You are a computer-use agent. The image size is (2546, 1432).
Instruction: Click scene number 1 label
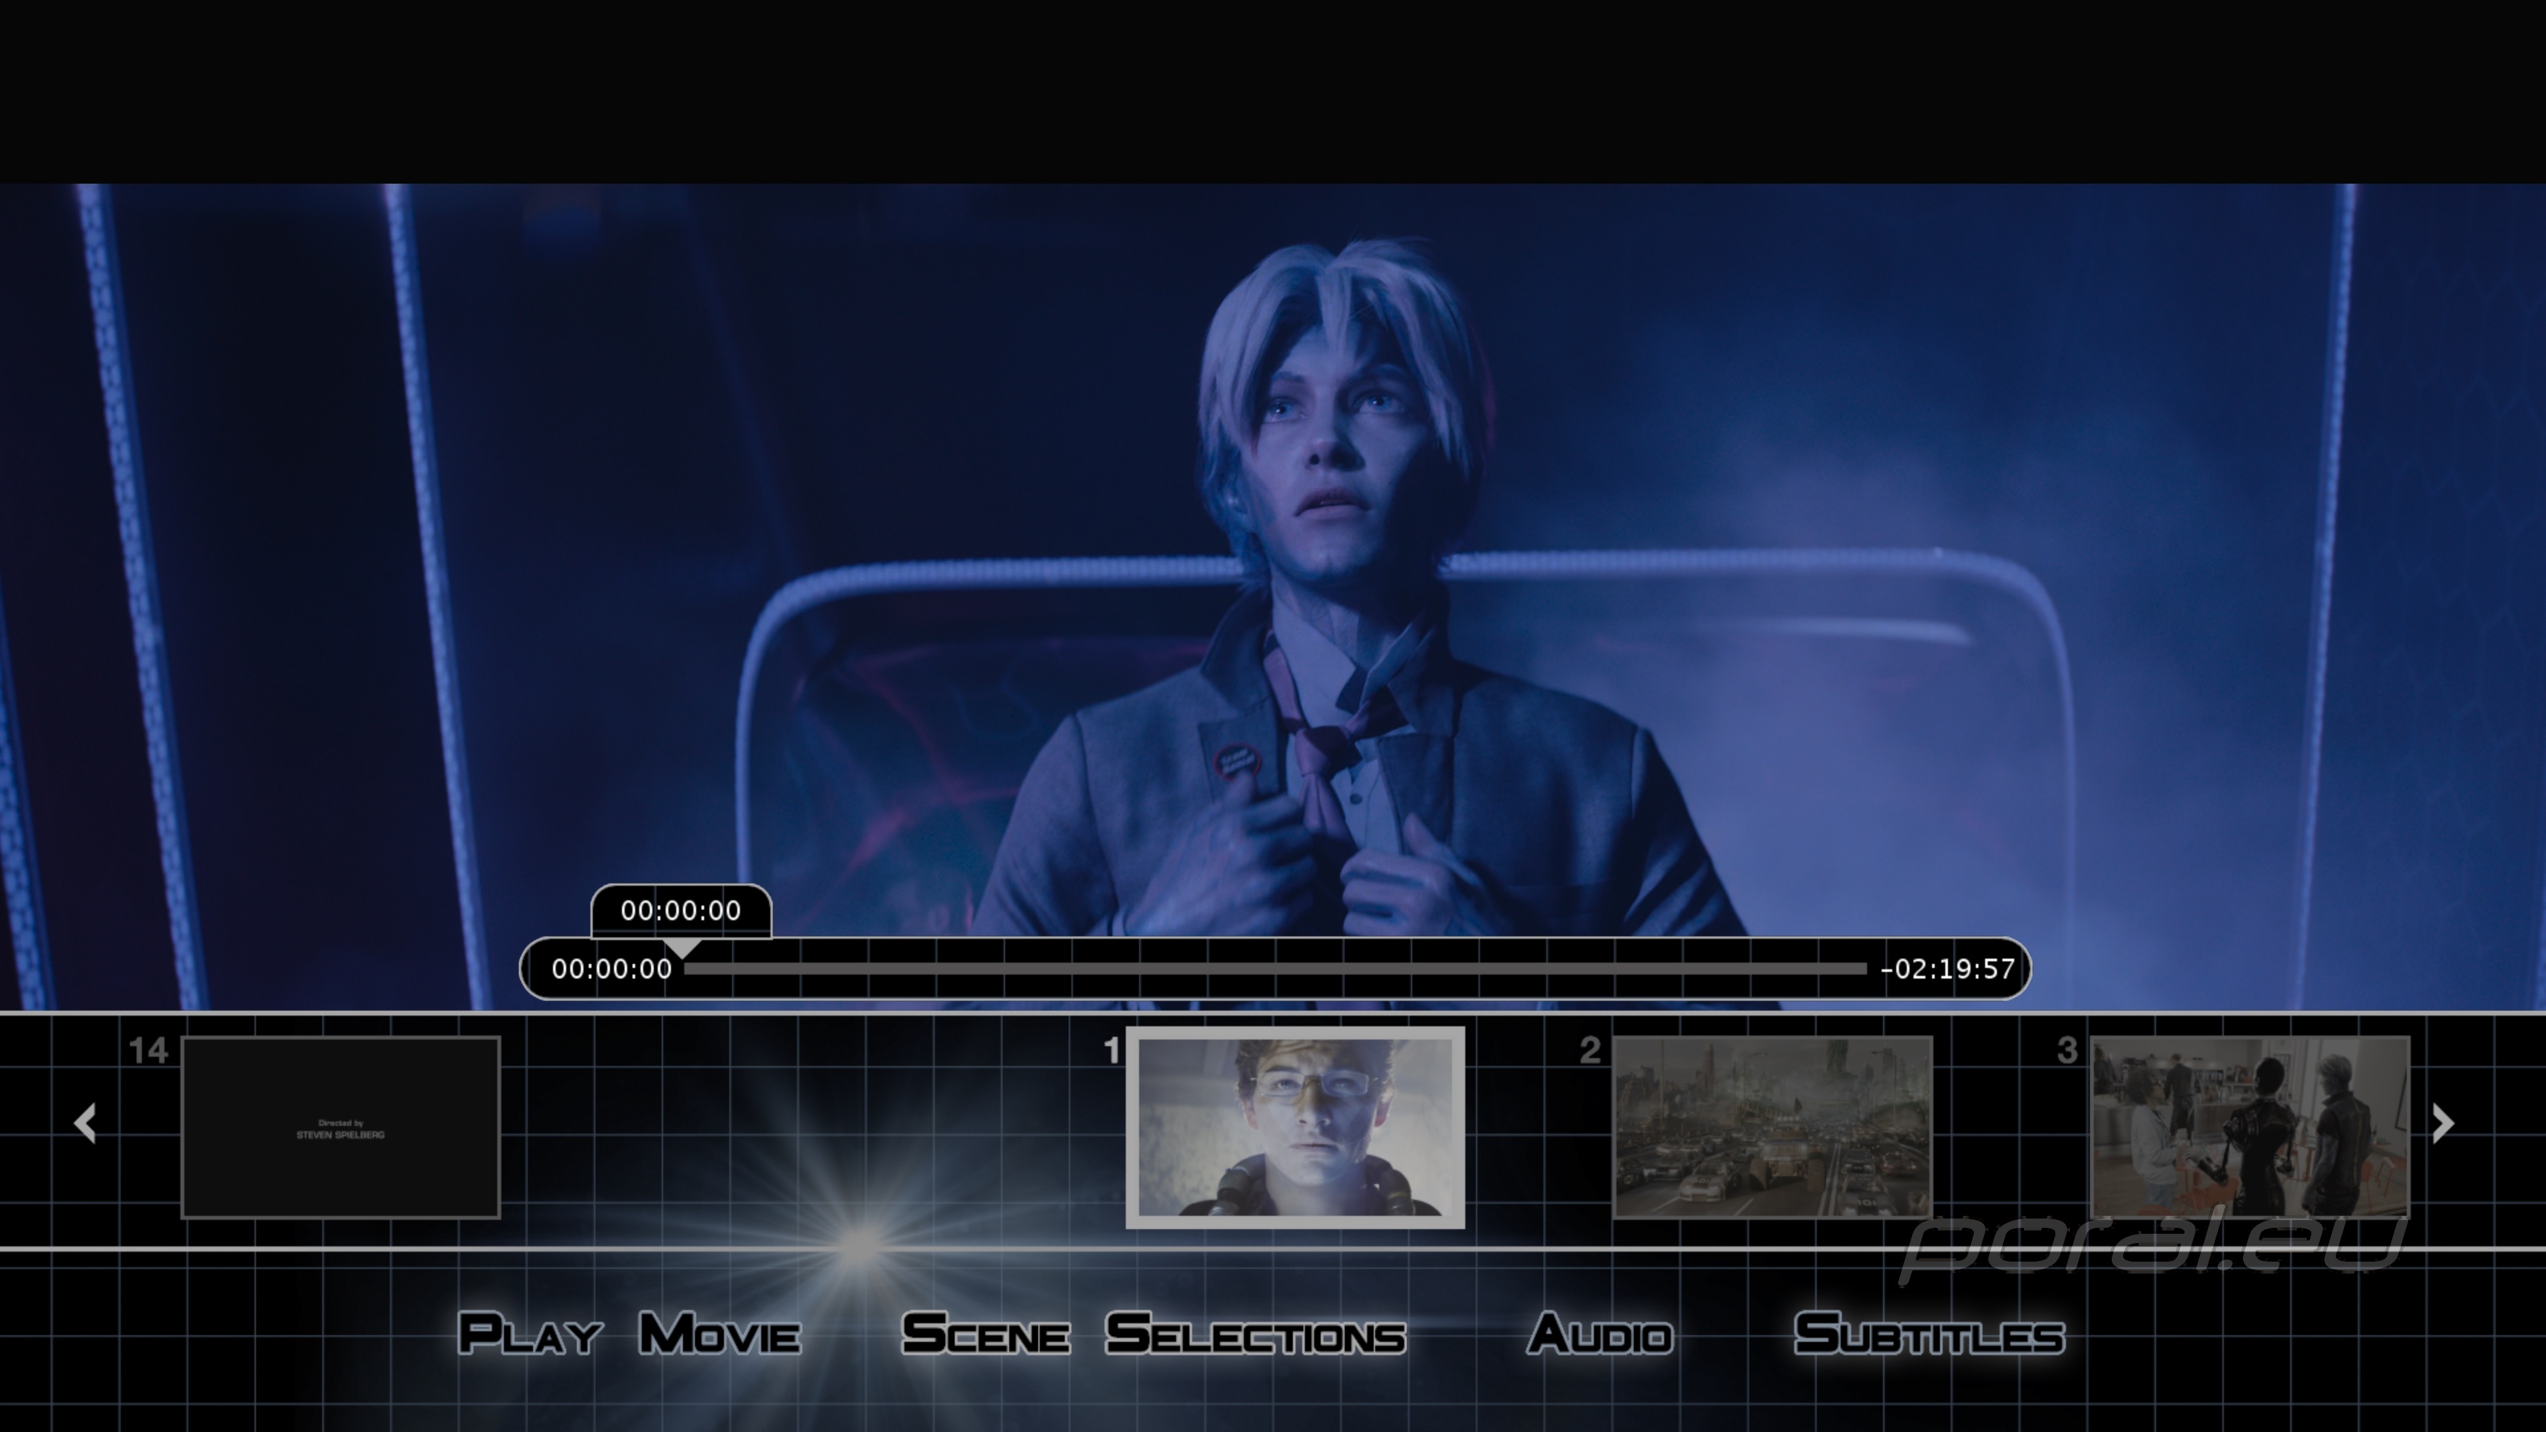point(1112,1051)
